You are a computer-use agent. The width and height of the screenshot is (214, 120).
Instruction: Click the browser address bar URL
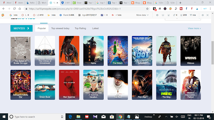[75, 9]
